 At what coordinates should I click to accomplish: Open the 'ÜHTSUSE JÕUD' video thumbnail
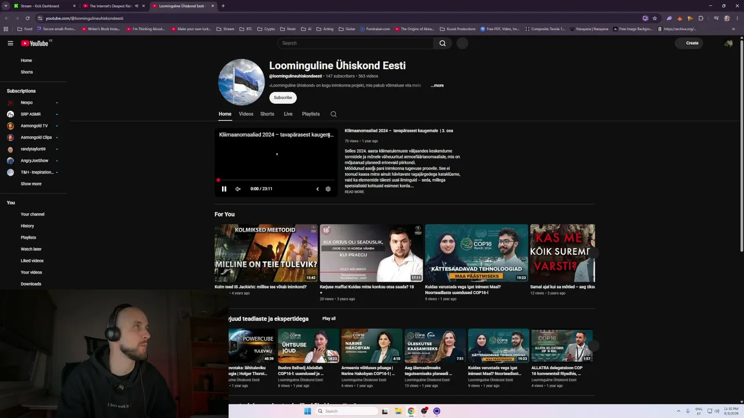(309, 346)
